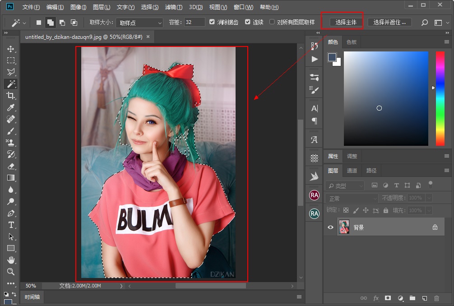This screenshot has width=454, height=306.
Task: Open the 滤镜 menu
Action: pyautogui.click(x=174, y=7)
